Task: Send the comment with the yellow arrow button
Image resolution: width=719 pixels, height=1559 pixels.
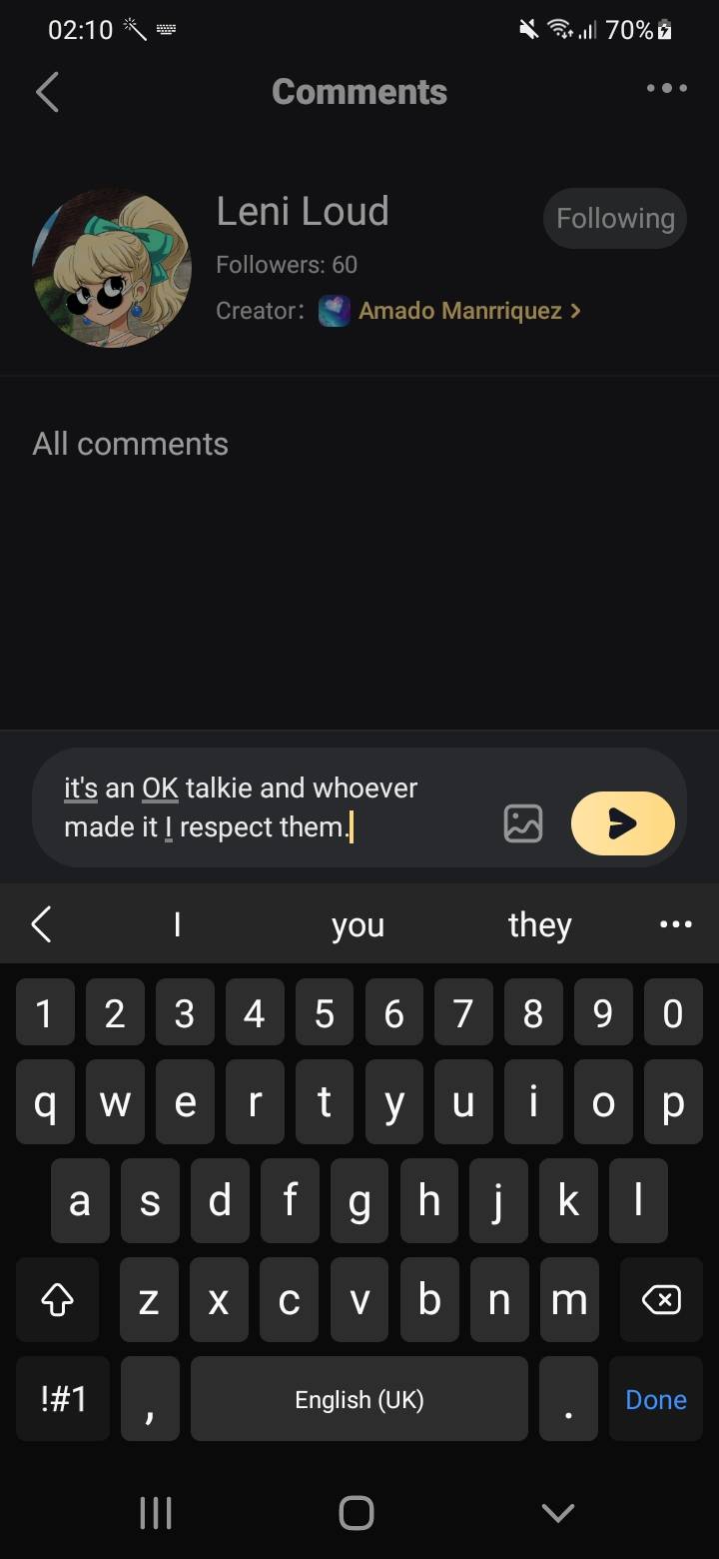Action: pyautogui.click(x=622, y=823)
